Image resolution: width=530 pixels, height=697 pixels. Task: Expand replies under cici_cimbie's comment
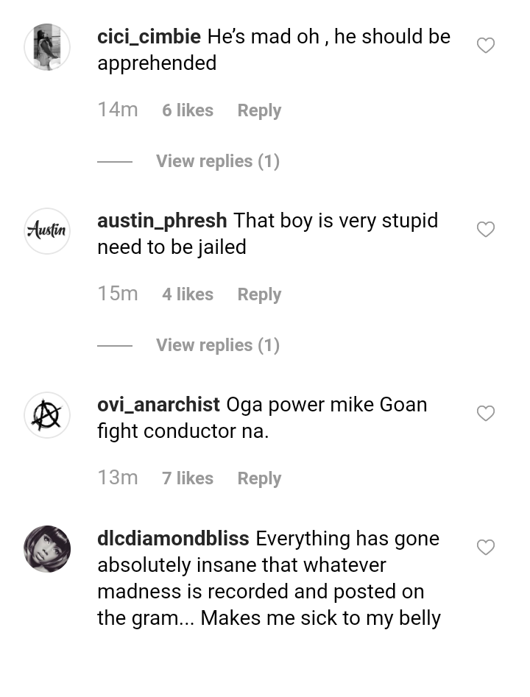217,161
